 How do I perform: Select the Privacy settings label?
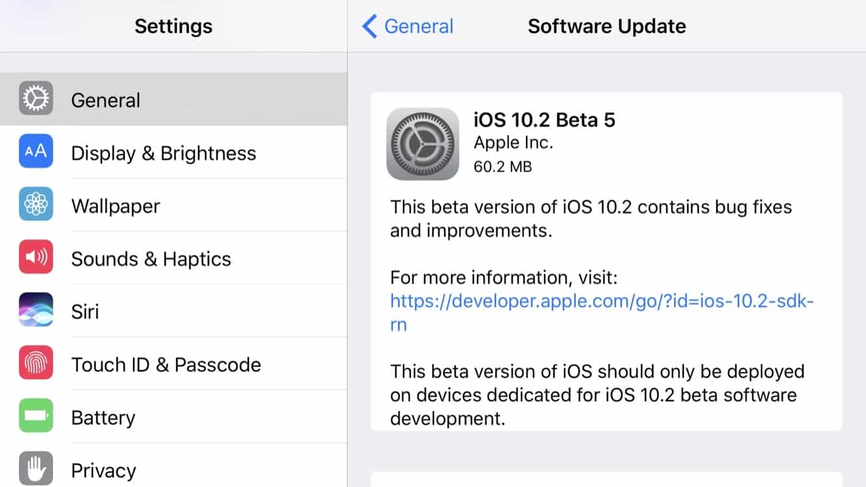tap(103, 470)
